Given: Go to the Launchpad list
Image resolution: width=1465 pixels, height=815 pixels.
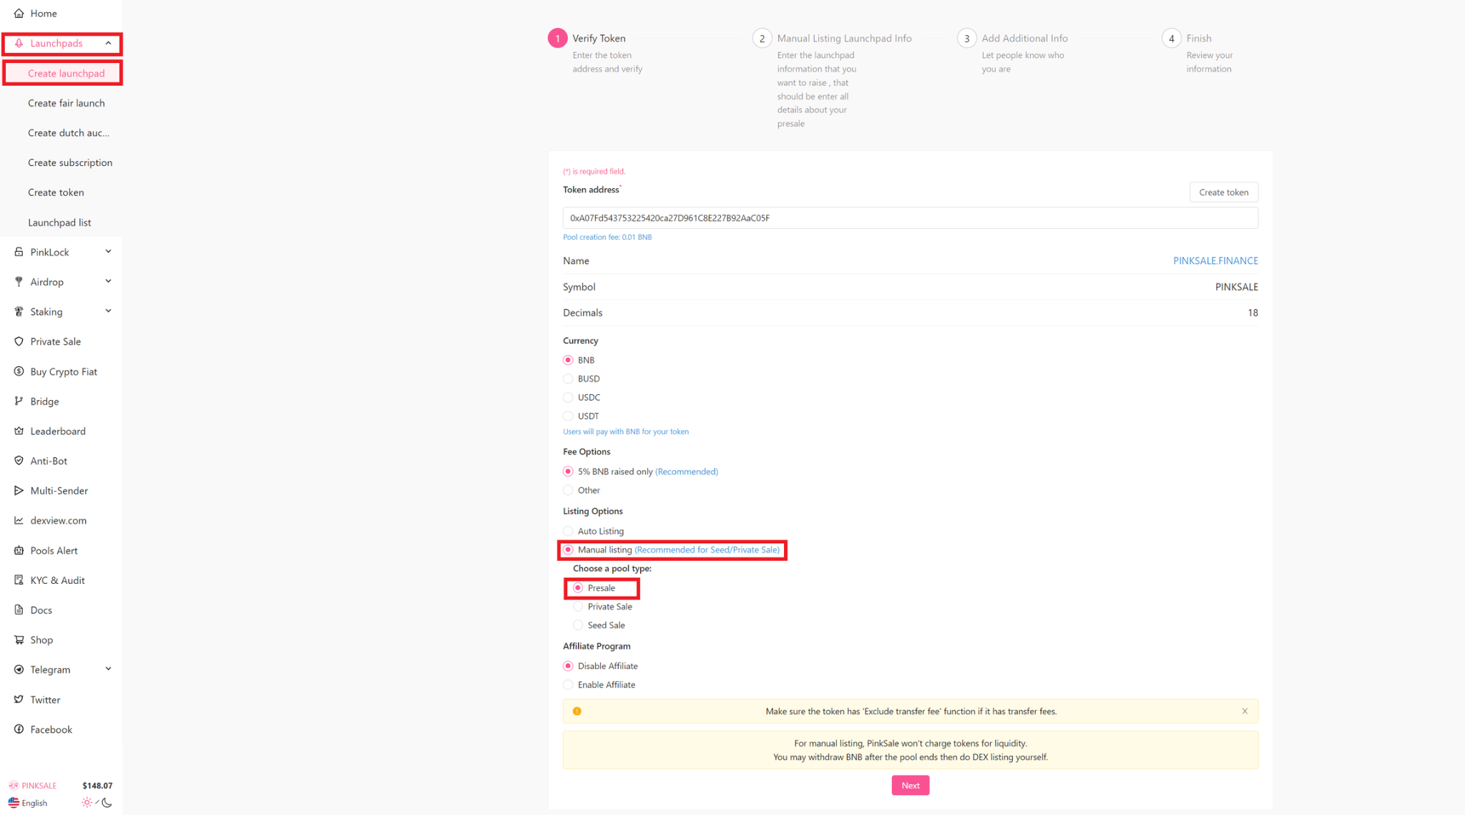Looking at the screenshot, I should 59,222.
